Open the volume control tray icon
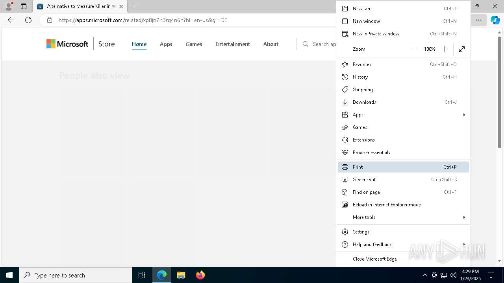Viewport: 504px width, 283px height. point(453,275)
